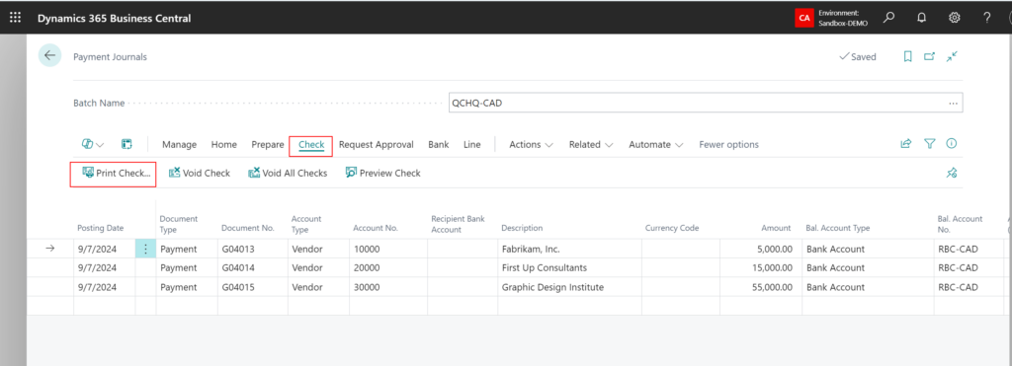The height and width of the screenshot is (366, 1012).
Task: Expand the Automate dropdown
Action: [x=656, y=144]
